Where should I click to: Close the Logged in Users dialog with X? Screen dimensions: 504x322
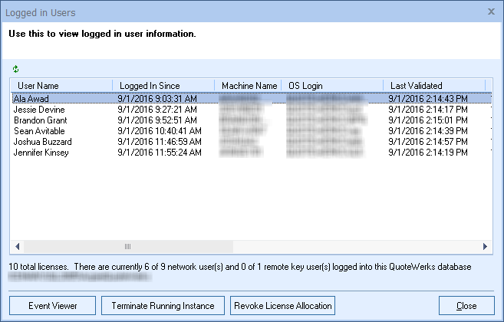point(491,11)
